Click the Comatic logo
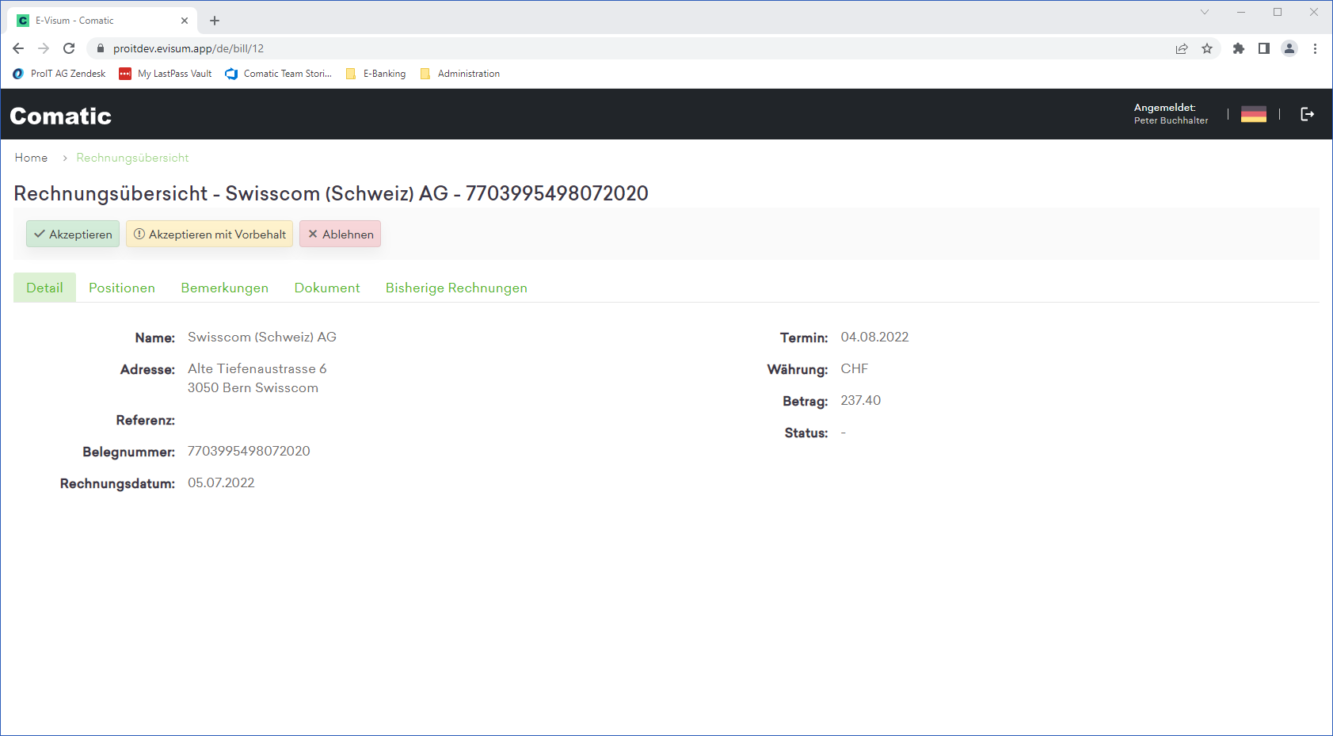The height and width of the screenshot is (736, 1333). [x=61, y=116]
